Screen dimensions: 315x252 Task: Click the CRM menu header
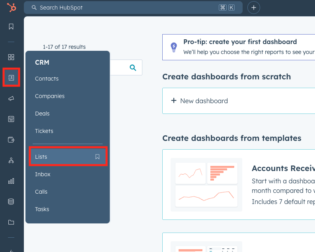point(42,62)
